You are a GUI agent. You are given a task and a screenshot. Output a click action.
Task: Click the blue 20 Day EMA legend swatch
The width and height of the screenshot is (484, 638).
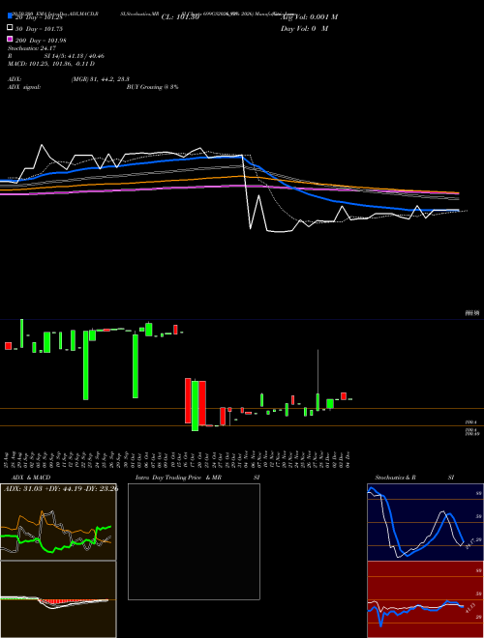(11, 16)
